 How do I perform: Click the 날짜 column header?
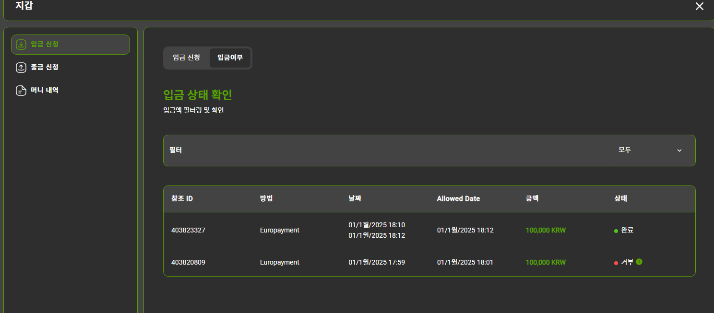pos(355,198)
